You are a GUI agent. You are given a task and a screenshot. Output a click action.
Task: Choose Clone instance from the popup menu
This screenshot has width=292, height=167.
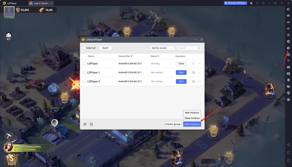point(192,118)
